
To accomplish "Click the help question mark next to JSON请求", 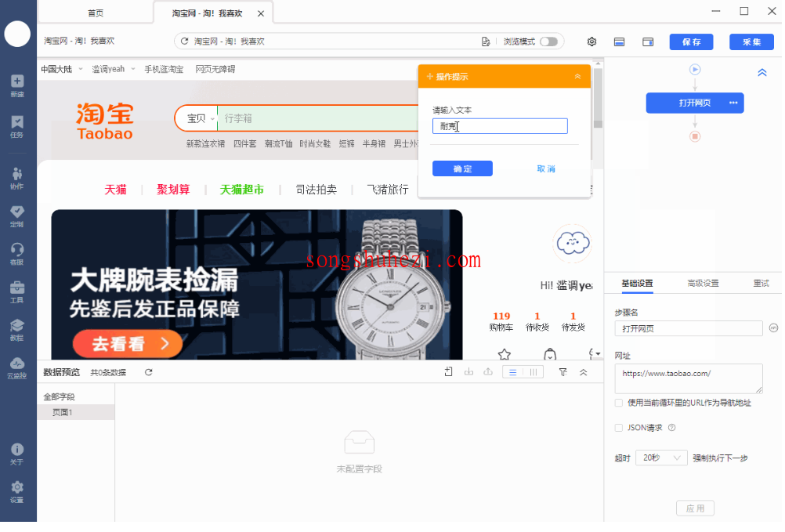I will (x=672, y=427).
